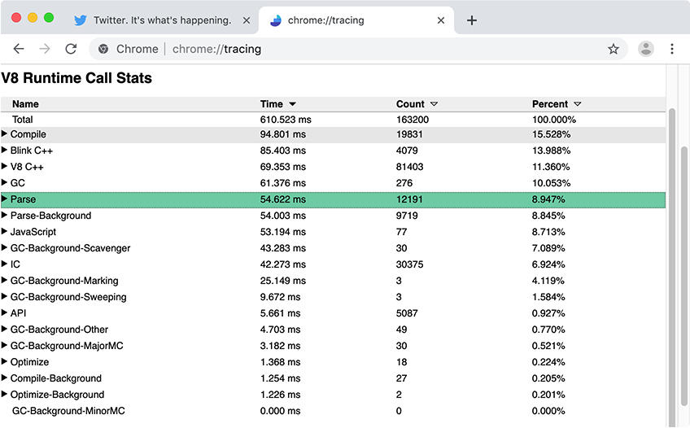Open a new tab with plus button
This screenshot has height=428, width=690.
click(x=472, y=20)
